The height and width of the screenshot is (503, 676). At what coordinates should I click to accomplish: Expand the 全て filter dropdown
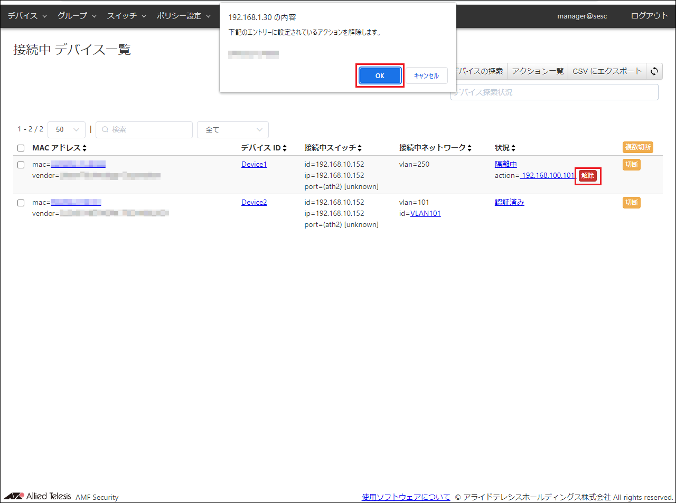pos(233,130)
